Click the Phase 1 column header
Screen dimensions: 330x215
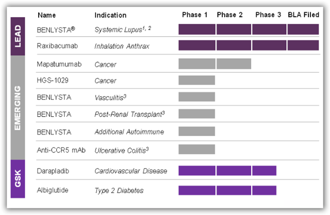(x=195, y=15)
